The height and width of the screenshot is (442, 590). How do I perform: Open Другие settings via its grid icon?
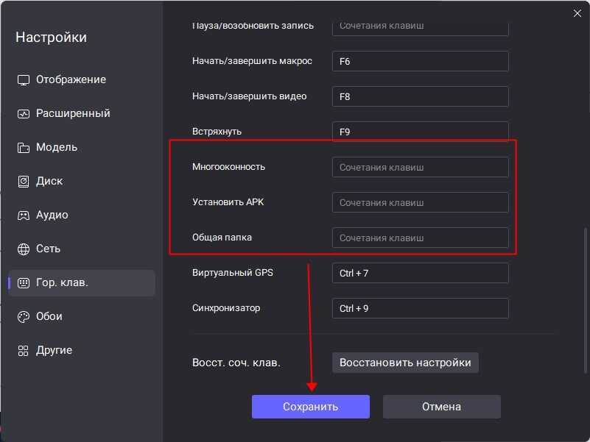pos(22,349)
